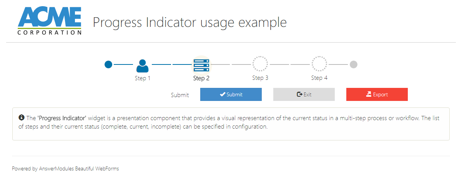Select the Step 1 user icon
462x175 pixels.
(143, 66)
